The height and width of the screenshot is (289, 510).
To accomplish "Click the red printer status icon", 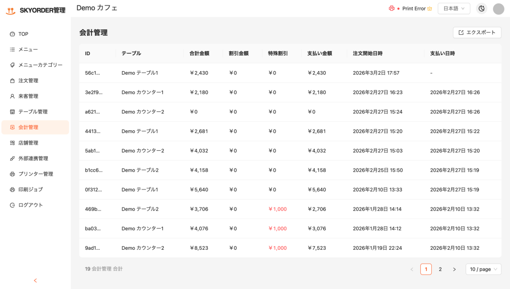I will tap(391, 8).
